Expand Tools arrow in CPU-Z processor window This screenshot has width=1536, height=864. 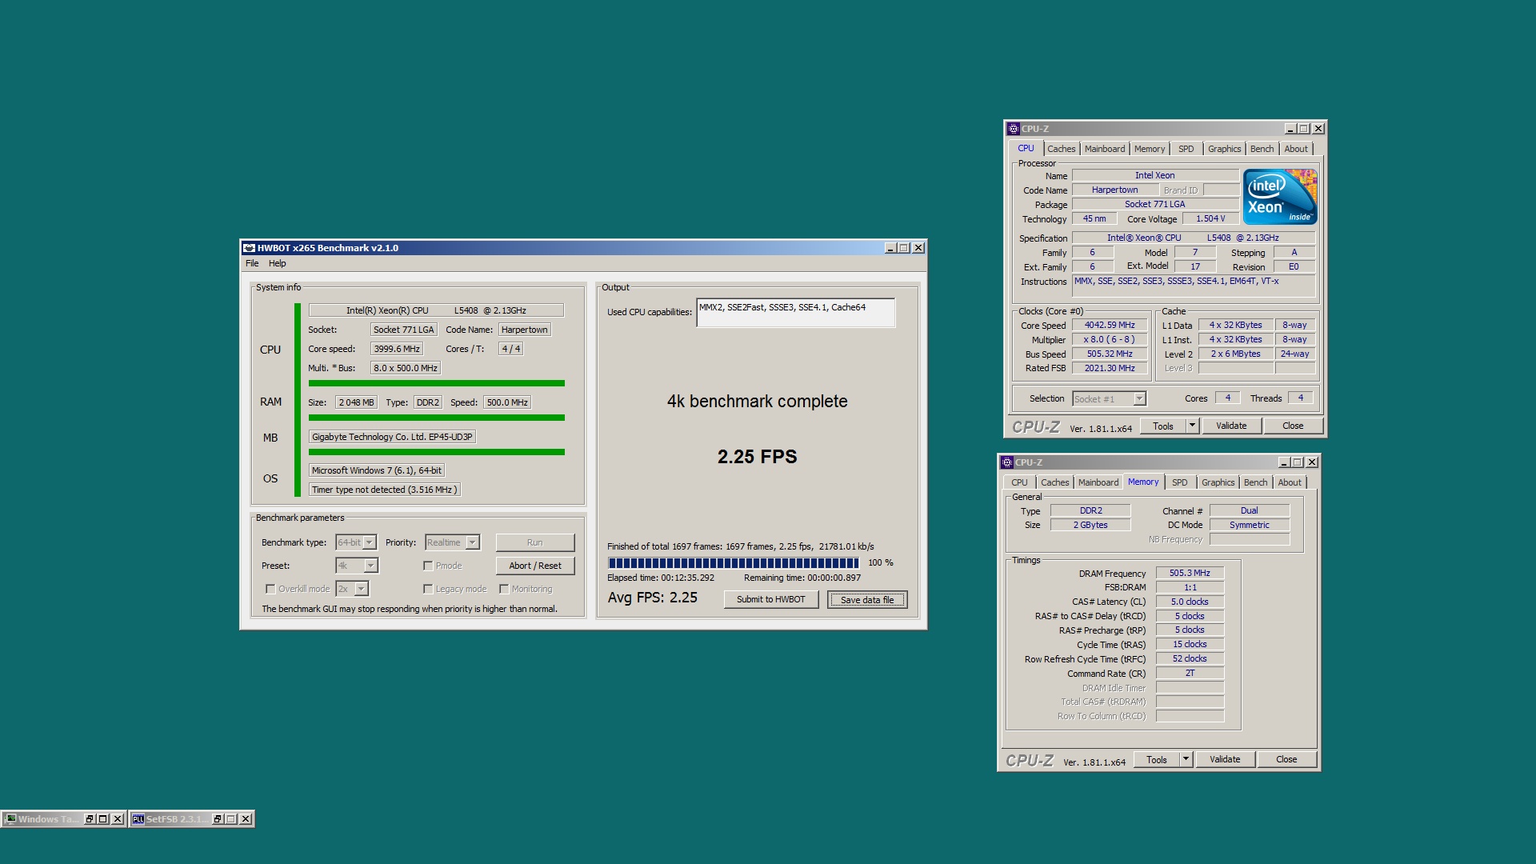pyautogui.click(x=1192, y=426)
